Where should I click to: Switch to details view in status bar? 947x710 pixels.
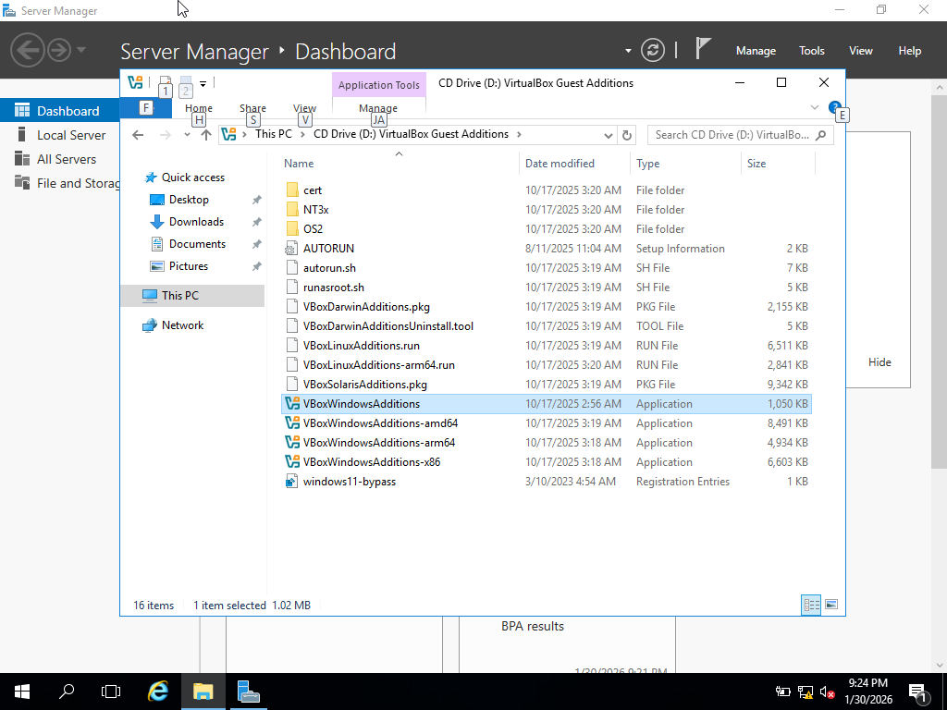[811, 605]
